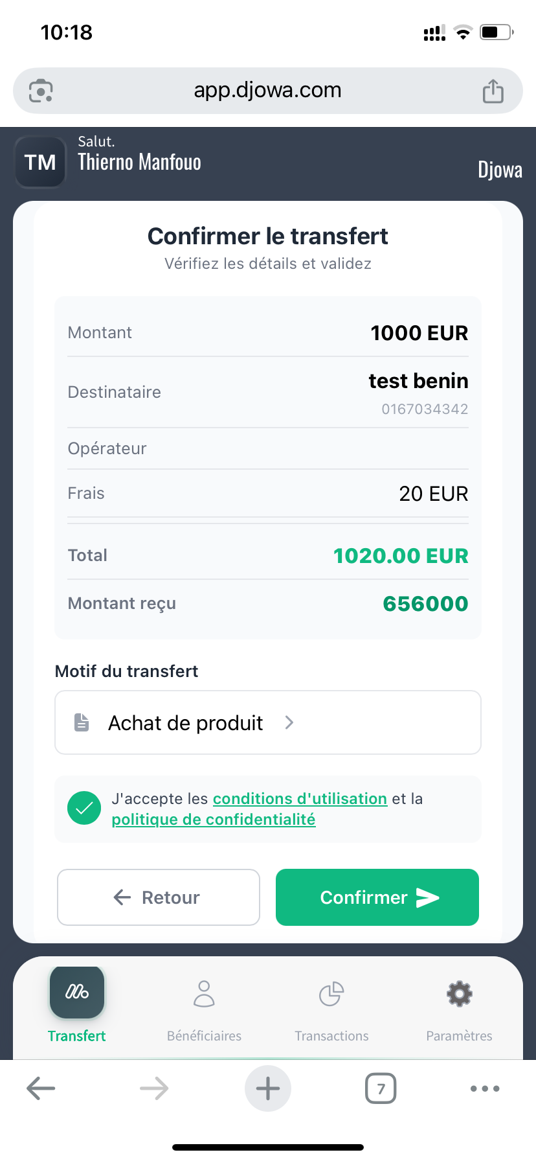Switch to the Transactions tab label
This screenshot has height=1161, width=536.
click(x=331, y=1036)
